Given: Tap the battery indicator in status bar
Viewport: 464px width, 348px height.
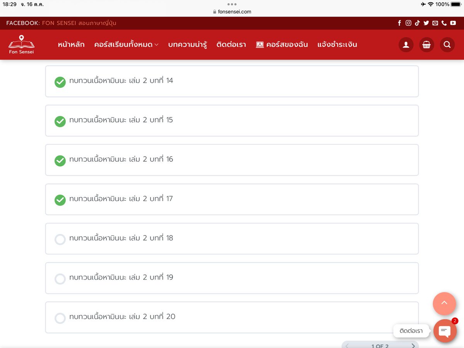Looking at the screenshot, I should (455, 4).
